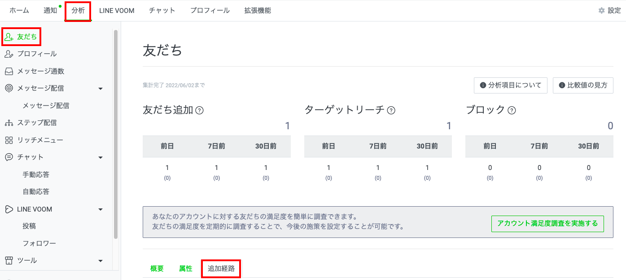Collapse the LINE VOOM sidebar section
This screenshot has width=626, height=280.
coord(101,209)
